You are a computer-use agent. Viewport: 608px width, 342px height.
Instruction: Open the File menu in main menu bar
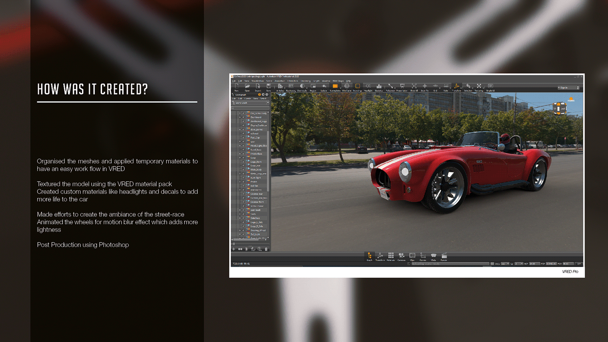(234, 81)
